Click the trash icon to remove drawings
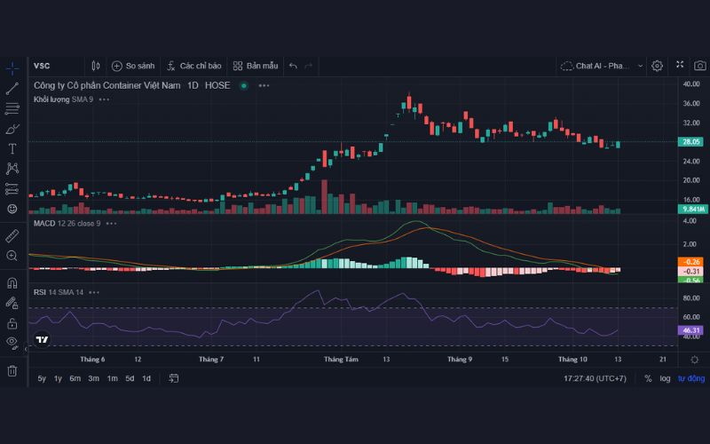Image resolution: width=710 pixels, height=444 pixels. [12, 370]
